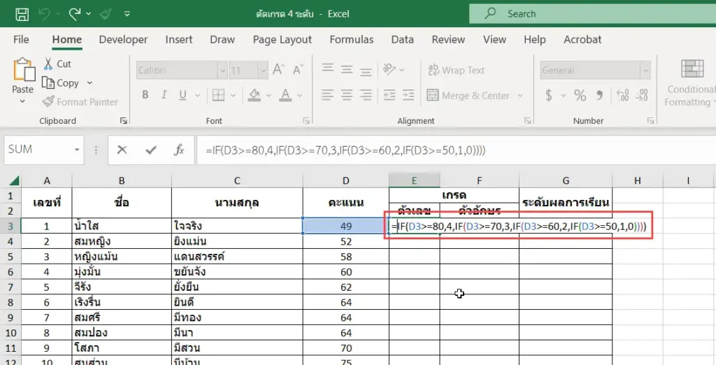Increase decimal places
Screen dimensions: 716x365
tap(622, 96)
